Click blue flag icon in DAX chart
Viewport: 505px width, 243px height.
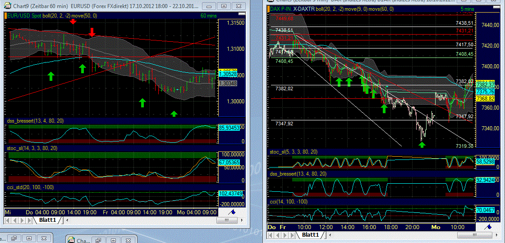pos(488,227)
